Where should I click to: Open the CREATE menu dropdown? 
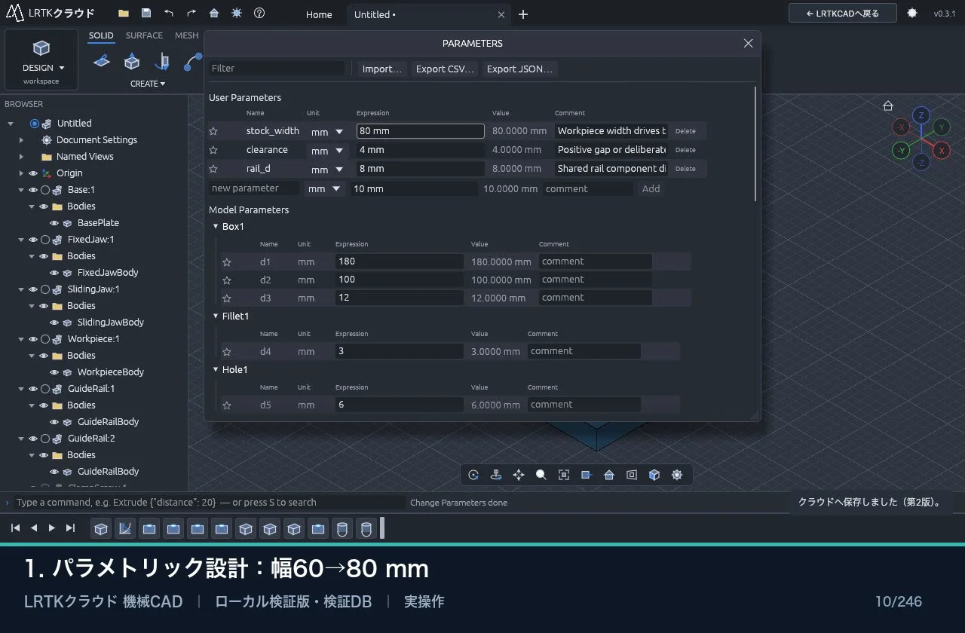tap(148, 84)
